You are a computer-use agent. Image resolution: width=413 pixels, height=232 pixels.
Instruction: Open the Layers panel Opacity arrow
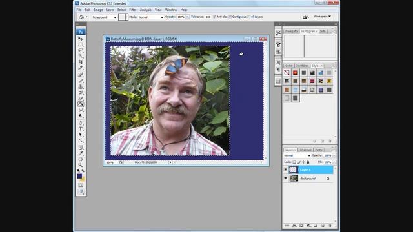(x=334, y=155)
